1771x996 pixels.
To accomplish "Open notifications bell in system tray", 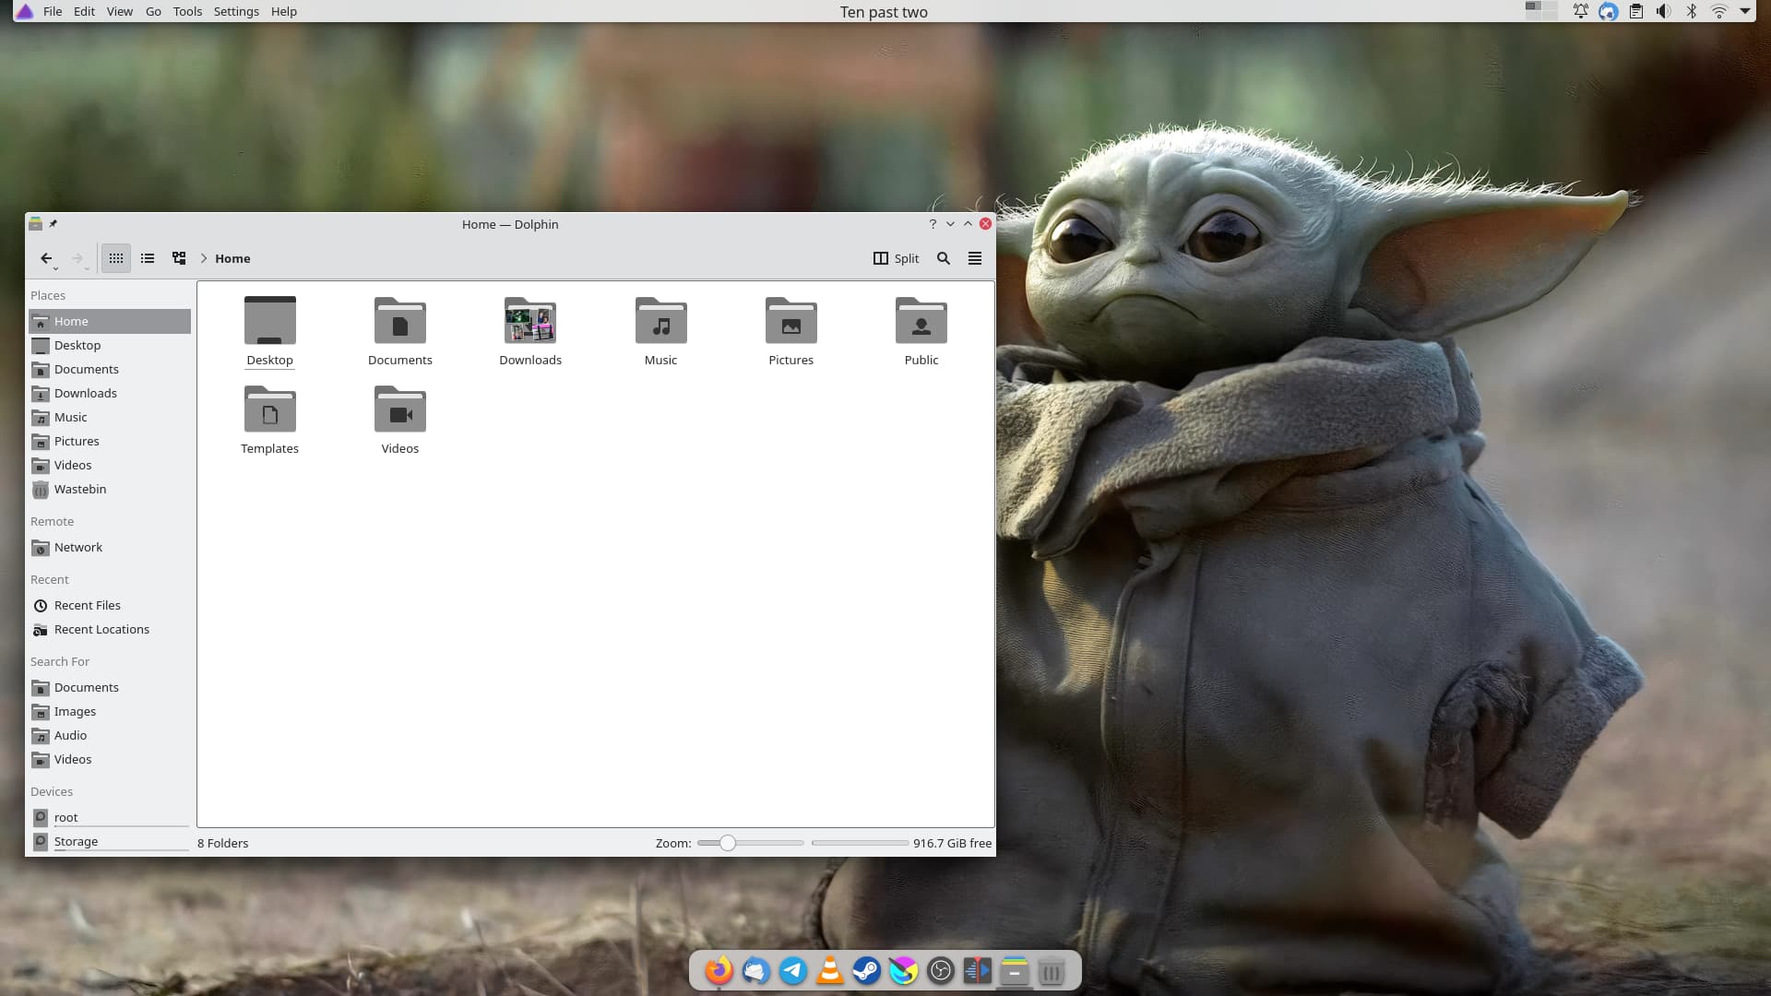I will (1580, 11).
